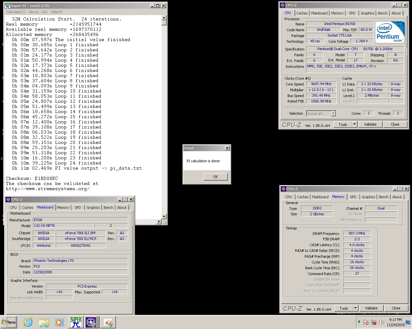Click the W83627DHG LPCIO field
Image resolution: width=412 pixels, height=329 pixels.
(80, 245)
